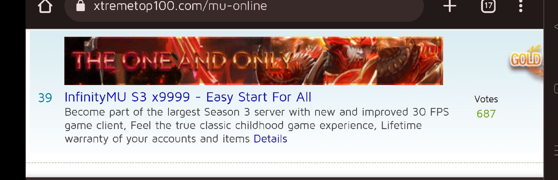The height and width of the screenshot is (180, 558).
Task: Select rank number 39
Action: [x=45, y=98]
